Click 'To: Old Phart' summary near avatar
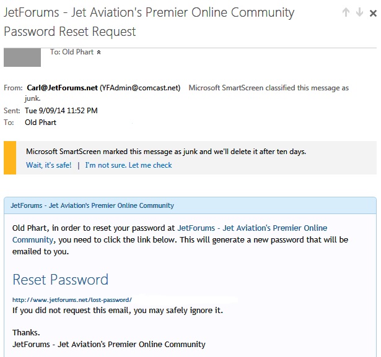The image size is (381, 357). (x=72, y=52)
